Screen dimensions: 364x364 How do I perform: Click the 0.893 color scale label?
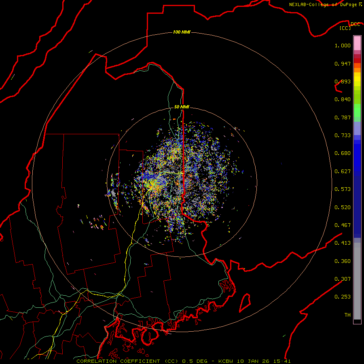coord(343,81)
